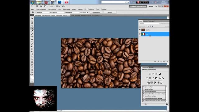The height and width of the screenshot is (112, 199).
Task: Switch to the Дизайн workspace
Action: point(151,6)
